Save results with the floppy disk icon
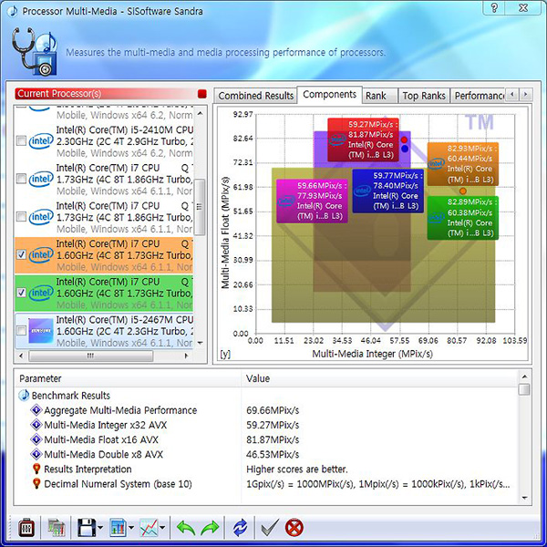547x547 pixels. tap(87, 527)
